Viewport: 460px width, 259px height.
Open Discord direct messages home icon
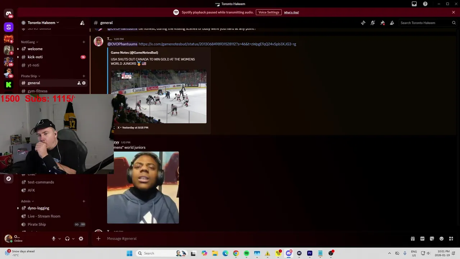click(9, 14)
